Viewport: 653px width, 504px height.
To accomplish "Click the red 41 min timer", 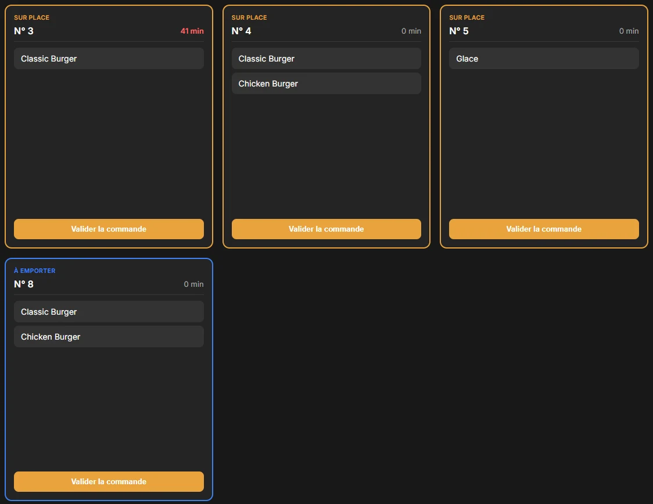I will click(192, 31).
